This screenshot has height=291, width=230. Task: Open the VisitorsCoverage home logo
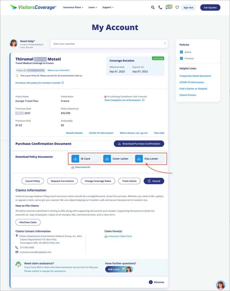tap(33, 7)
